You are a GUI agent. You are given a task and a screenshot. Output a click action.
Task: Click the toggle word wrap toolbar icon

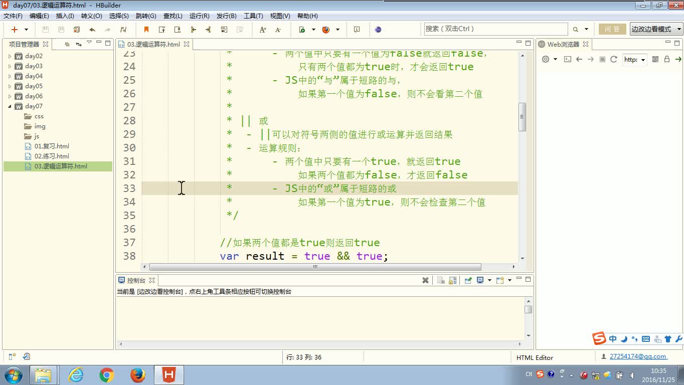click(x=224, y=30)
